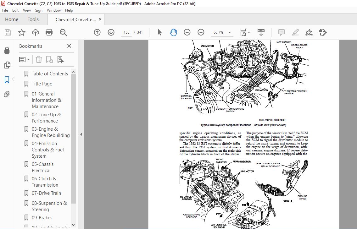Jump to 07-Drive Train bookmark

point(46,193)
